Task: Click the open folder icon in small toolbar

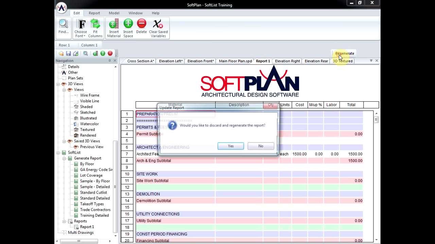Action: pyautogui.click(x=61, y=54)
